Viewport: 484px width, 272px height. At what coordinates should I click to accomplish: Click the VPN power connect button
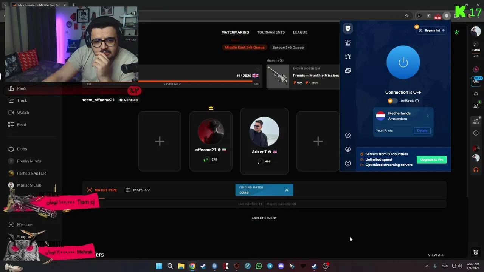[x=403, y=62]
